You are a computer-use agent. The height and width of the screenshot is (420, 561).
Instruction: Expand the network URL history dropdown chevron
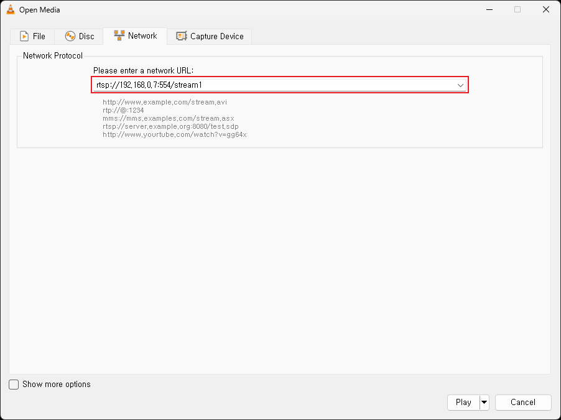coord(460,85)
